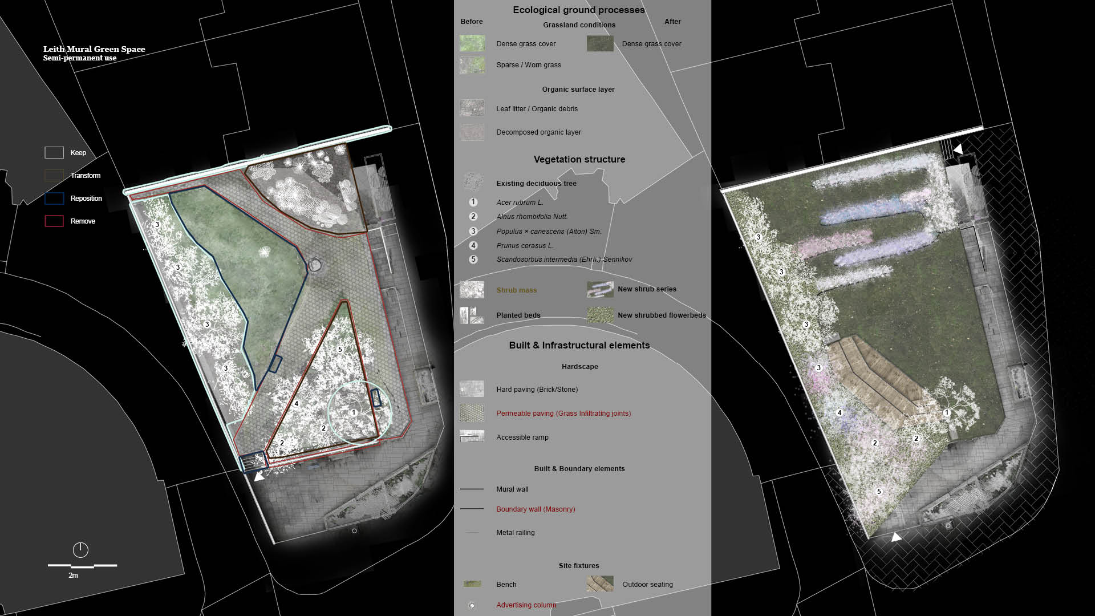Click the blue Reposition legend swatch
The width and height of the screenshot is (1095, 616).
54,198
